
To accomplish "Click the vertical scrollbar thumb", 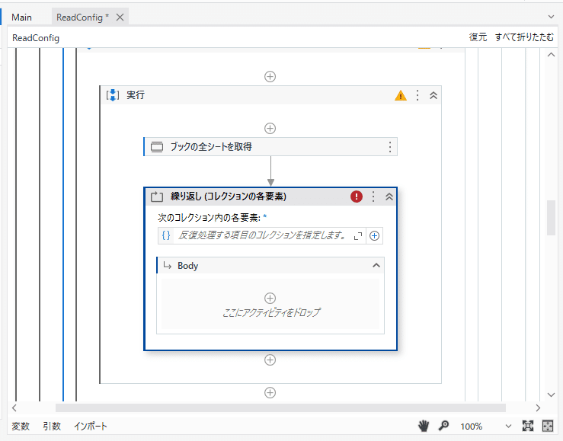I will tap(551, 218).
